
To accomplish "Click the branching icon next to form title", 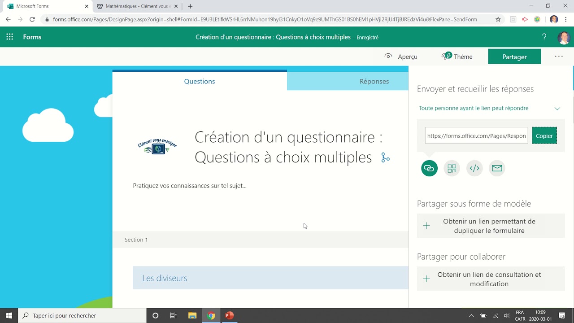I will point(385,157).
